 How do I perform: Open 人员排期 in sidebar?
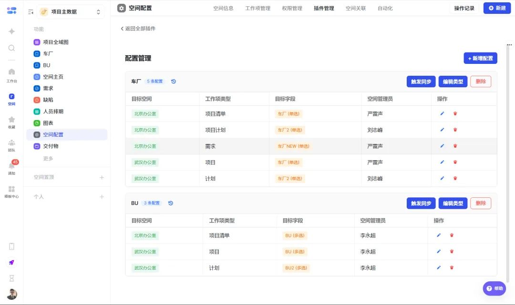[67, 112]
